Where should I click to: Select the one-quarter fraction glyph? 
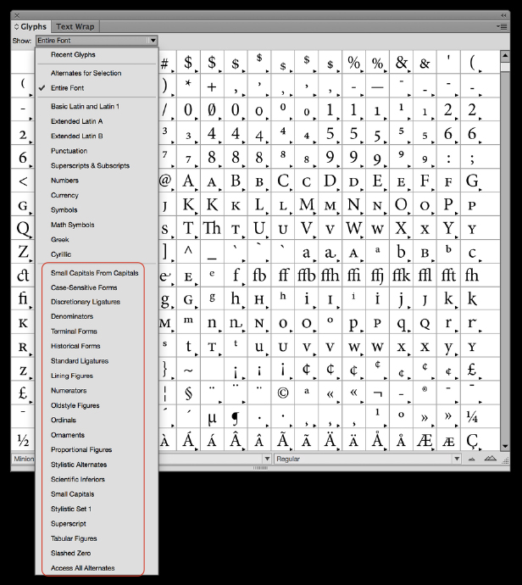[x=472, y=416]
